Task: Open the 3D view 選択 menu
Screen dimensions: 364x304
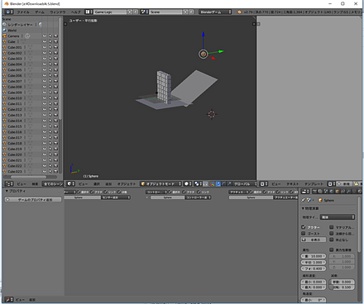Action: [97, 183]
